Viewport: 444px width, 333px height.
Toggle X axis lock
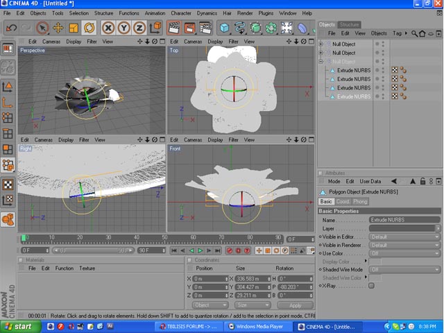coord(108,28)
